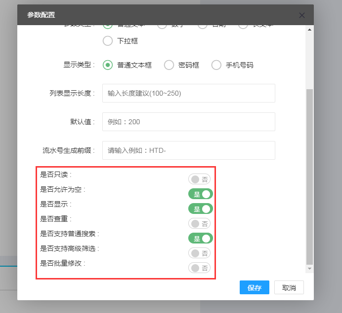Viewport: 342px width, 313px height.
Task: Toggle the 是否只读 switch
Action: pyautogui.click(x=199, y=179)
